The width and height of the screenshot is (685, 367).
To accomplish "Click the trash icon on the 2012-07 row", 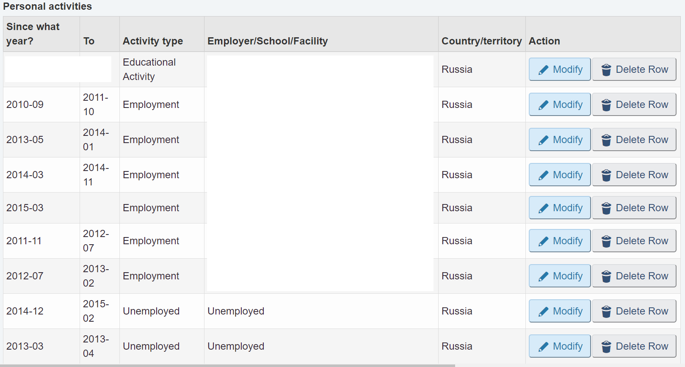I will pyautogui.click(x=606, y=276).
